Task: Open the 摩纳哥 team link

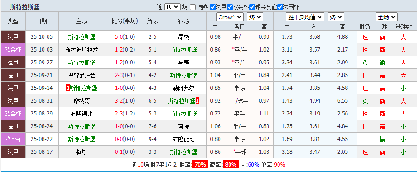Action: click(x=82, y=101)
